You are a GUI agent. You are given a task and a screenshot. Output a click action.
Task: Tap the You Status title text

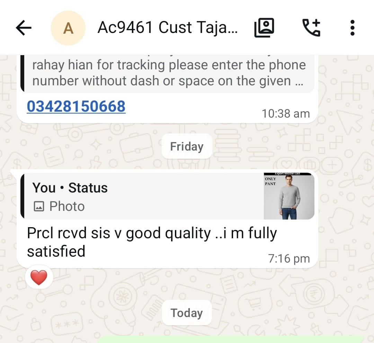click(x=70, y=188)
